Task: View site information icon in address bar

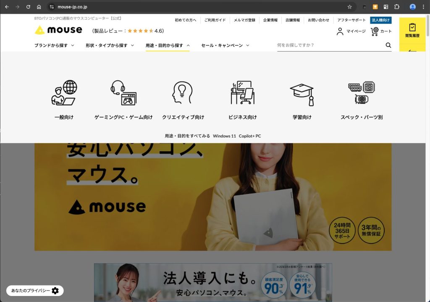Action: [x=52, y=7]
